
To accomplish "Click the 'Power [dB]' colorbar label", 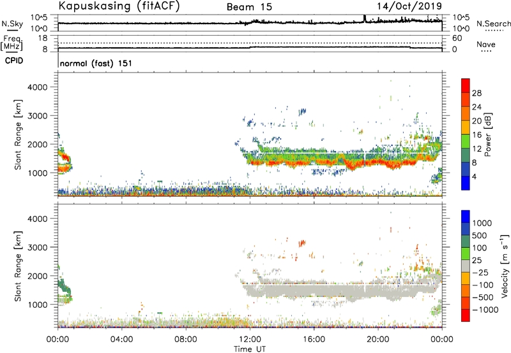I will pos(487,134).
